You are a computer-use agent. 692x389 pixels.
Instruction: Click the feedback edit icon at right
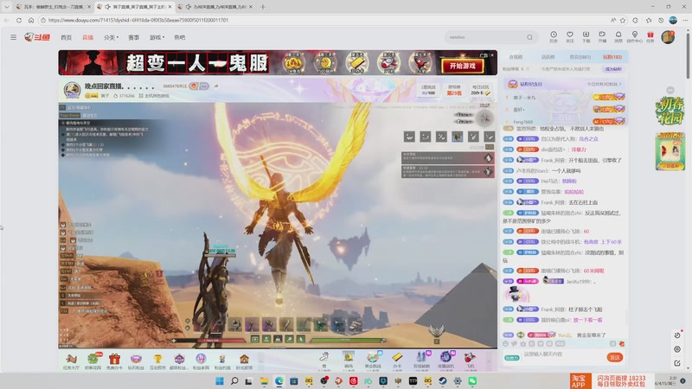(x=677, y=363)
